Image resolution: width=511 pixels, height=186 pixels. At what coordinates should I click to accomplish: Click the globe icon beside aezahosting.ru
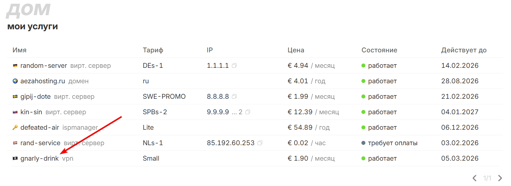15,81
